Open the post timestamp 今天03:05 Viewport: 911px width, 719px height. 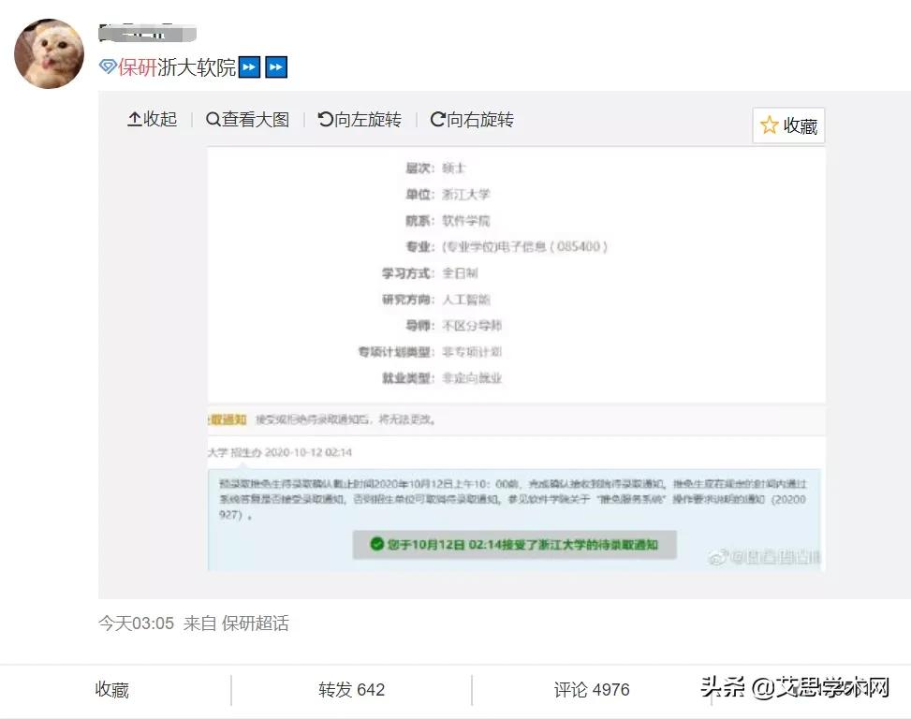pos(136,623)
